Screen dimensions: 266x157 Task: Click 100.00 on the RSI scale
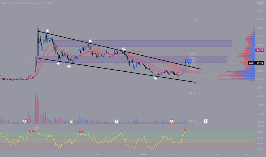click(260, 126)
